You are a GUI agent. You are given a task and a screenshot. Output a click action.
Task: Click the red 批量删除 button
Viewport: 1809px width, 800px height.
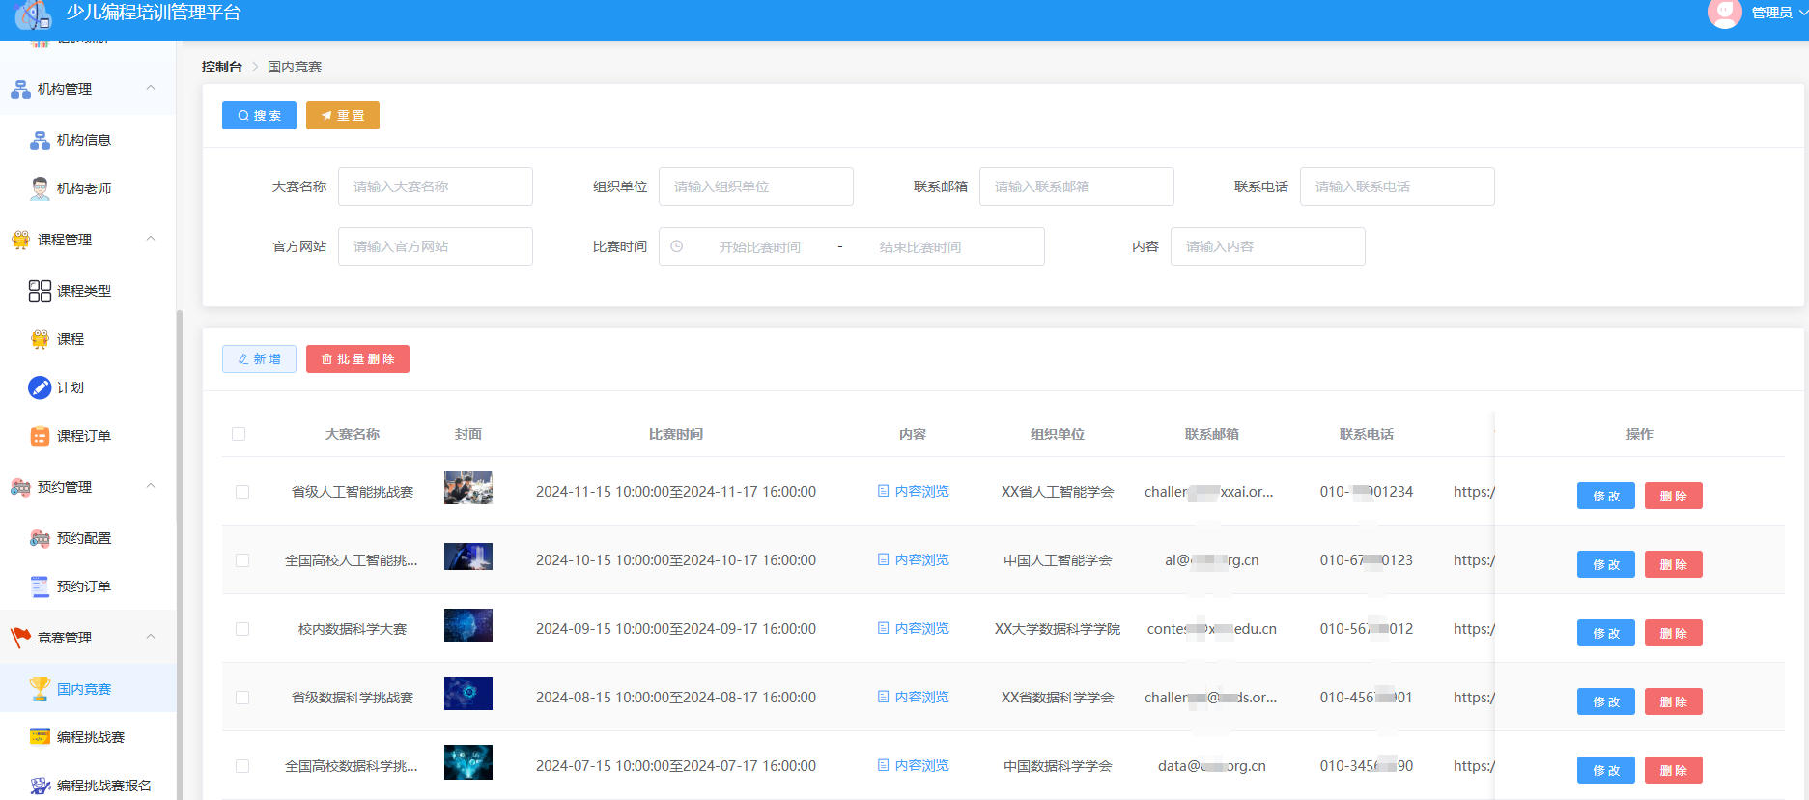357,358
